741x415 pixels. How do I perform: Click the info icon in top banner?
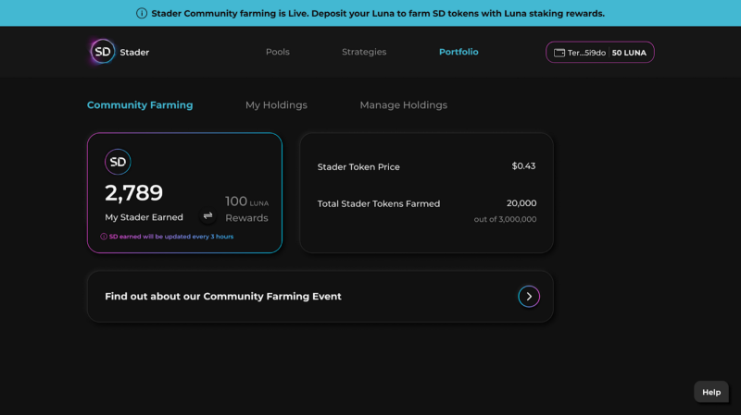[142, 13]
